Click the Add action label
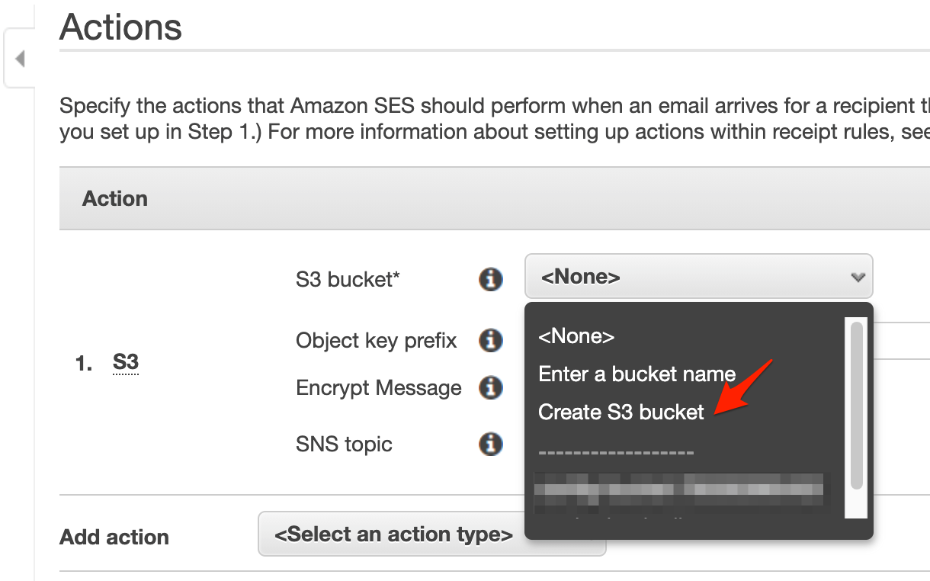The height and width of the screenshot is (581, 930). tap(114, 537)
